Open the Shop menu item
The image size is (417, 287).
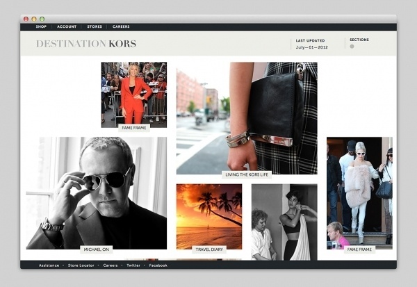tap(41, 26)
